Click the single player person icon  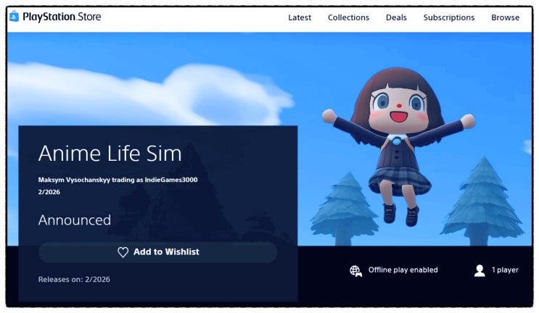tap(480, 270)
